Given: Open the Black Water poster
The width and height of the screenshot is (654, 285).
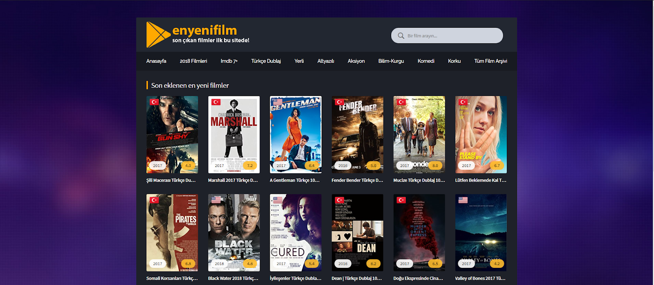Looking at the screenshot, I should 234,233.
